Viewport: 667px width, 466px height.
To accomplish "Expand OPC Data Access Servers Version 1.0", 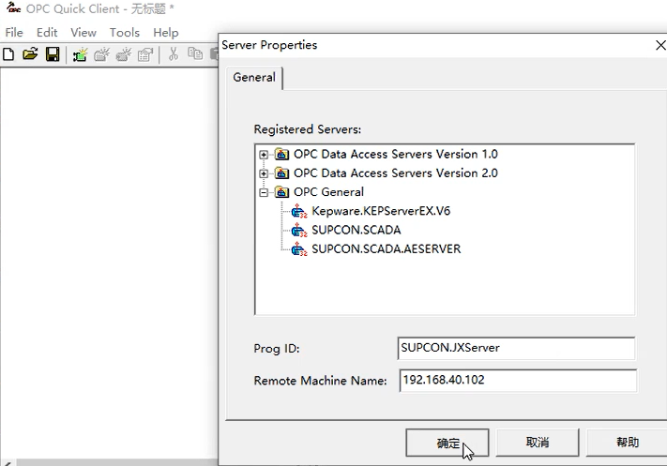I will 264,155.
